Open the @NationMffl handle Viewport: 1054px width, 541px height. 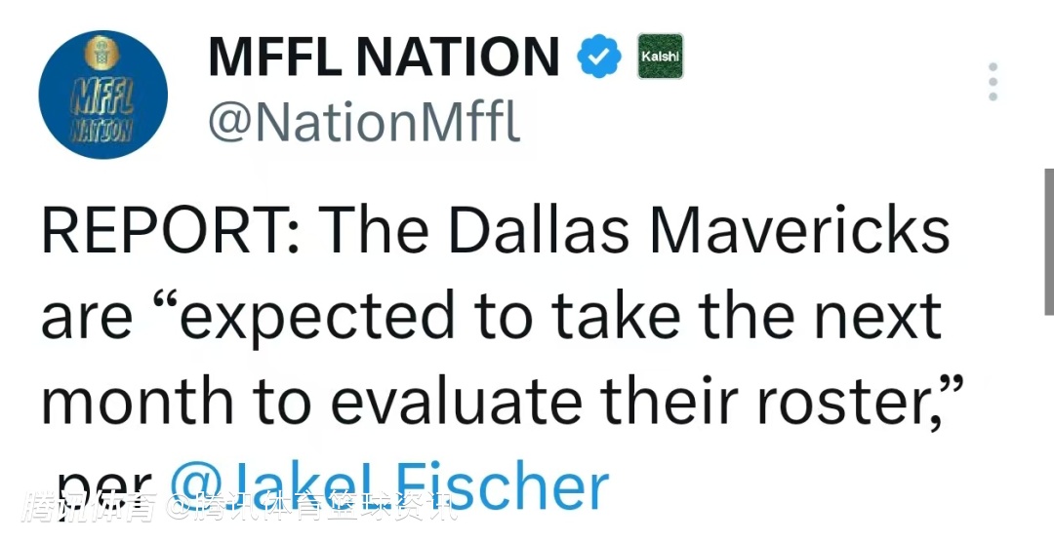364,122
